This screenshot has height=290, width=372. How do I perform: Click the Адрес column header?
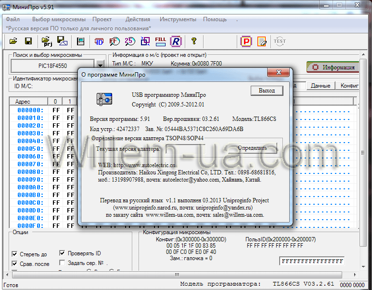point(29,102)
